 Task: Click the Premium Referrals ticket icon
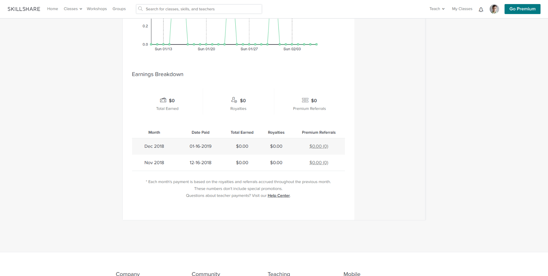coord(305,100)
